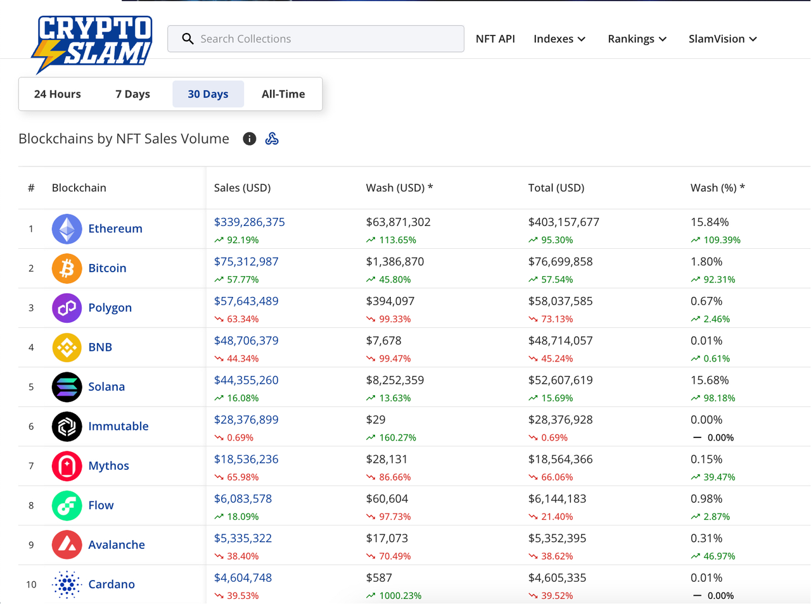Click Ethereum wash value $63,871,302
811x604 pixels.
399,222
